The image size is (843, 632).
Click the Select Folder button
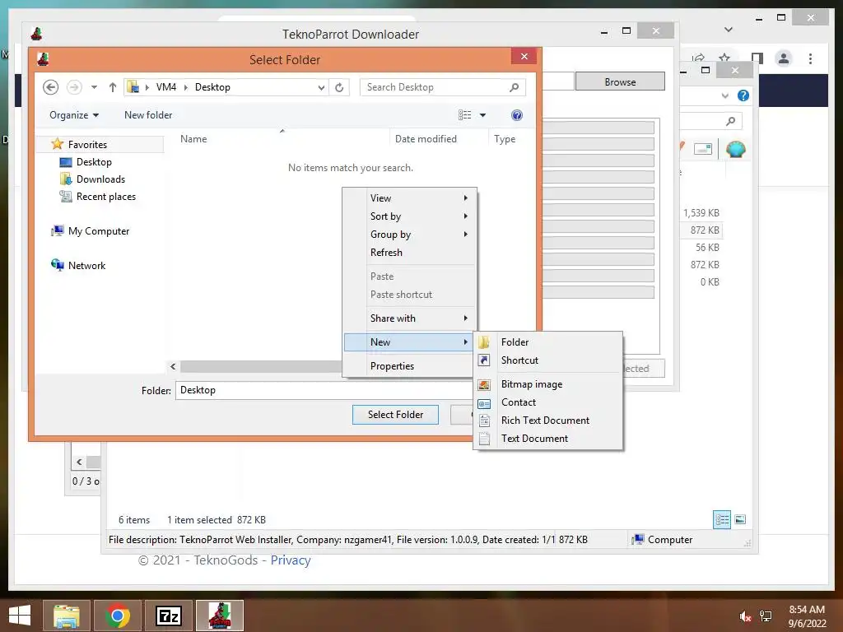[395, 415]
